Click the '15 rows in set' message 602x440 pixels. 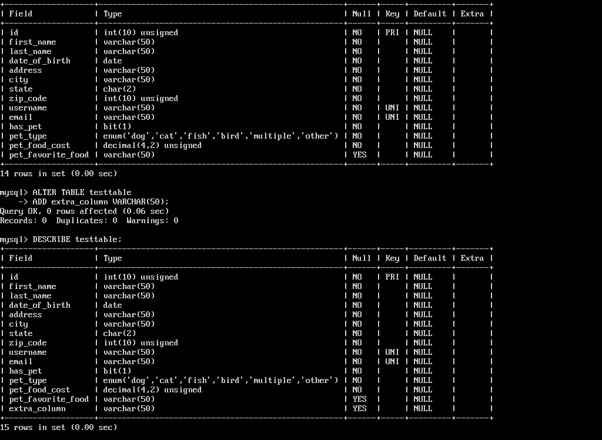pos(58,427)
